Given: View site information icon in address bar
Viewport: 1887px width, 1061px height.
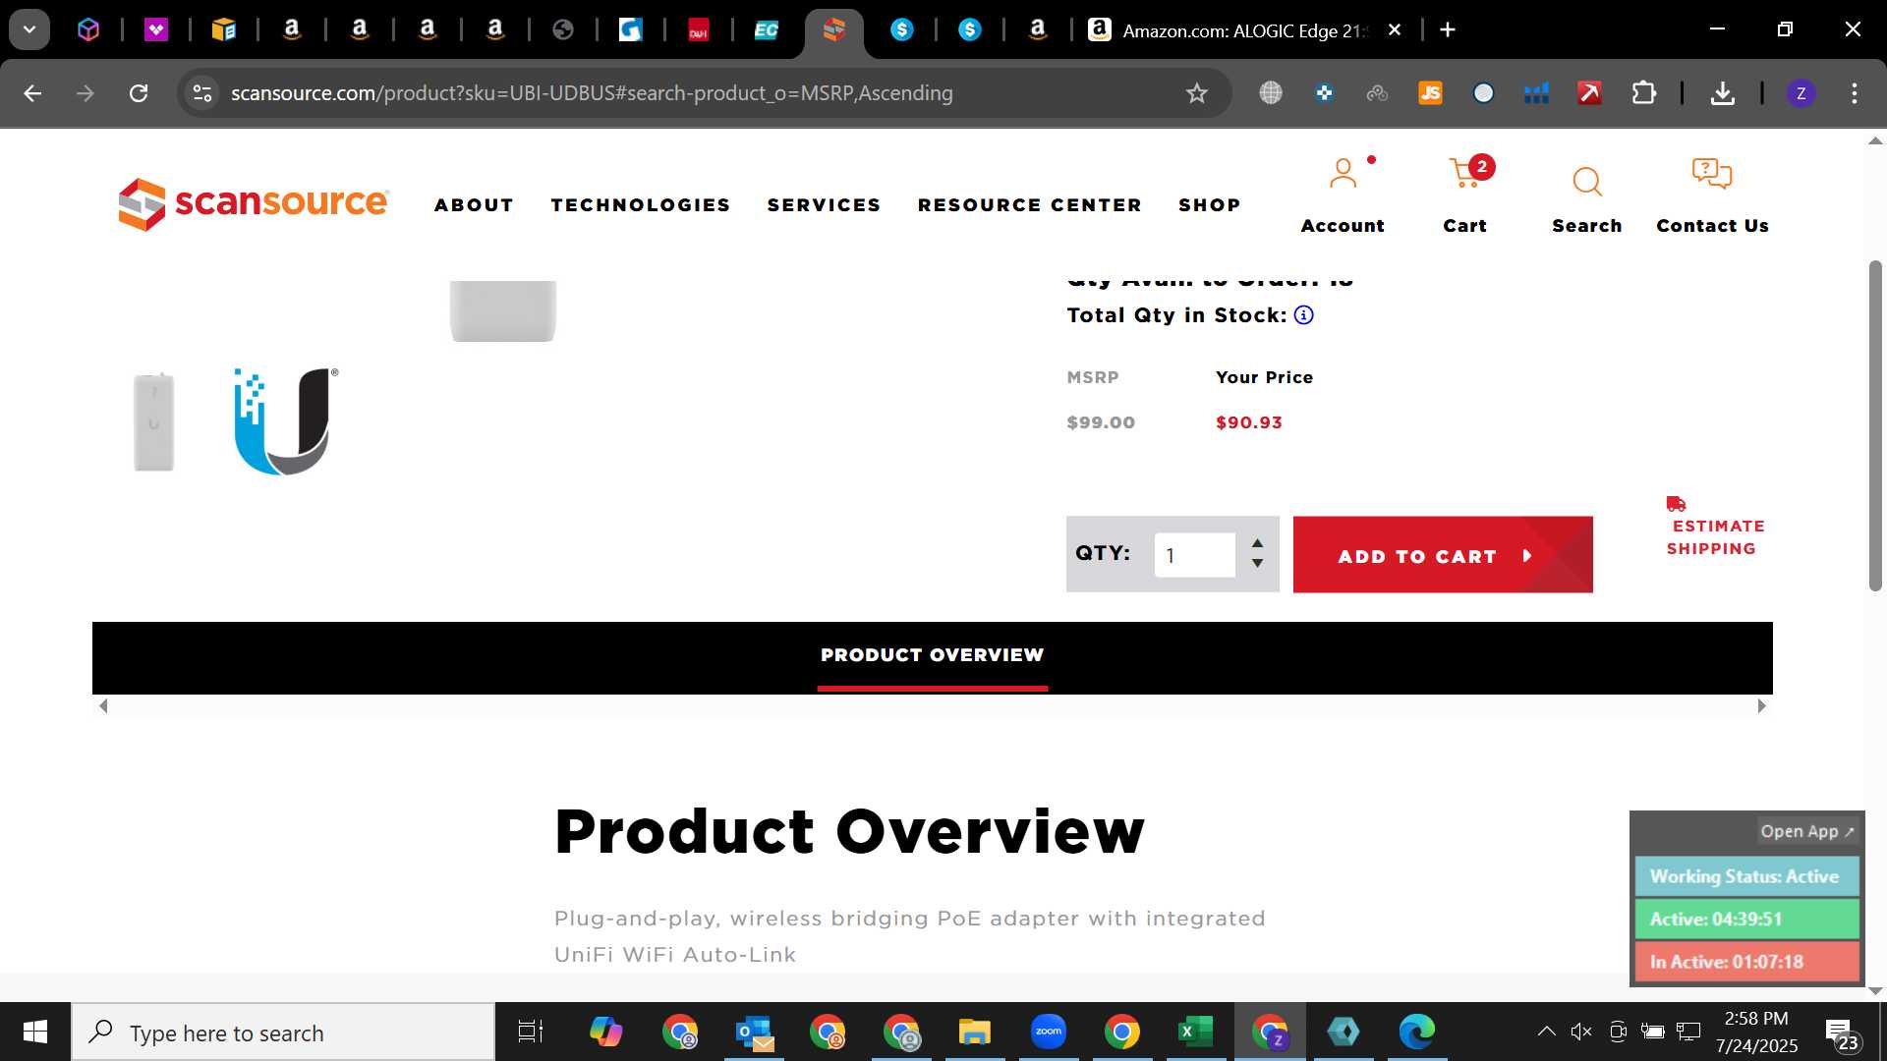Looking at the screenshot, I should tap(202, 93).
